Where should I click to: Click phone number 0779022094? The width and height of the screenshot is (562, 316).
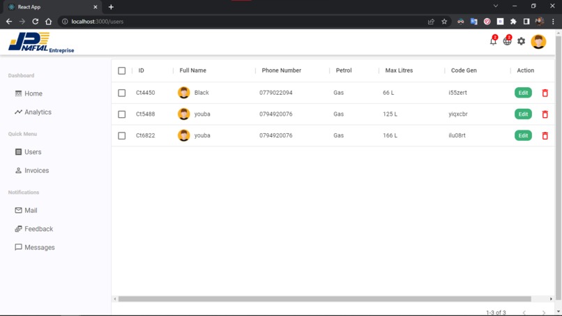276,93
